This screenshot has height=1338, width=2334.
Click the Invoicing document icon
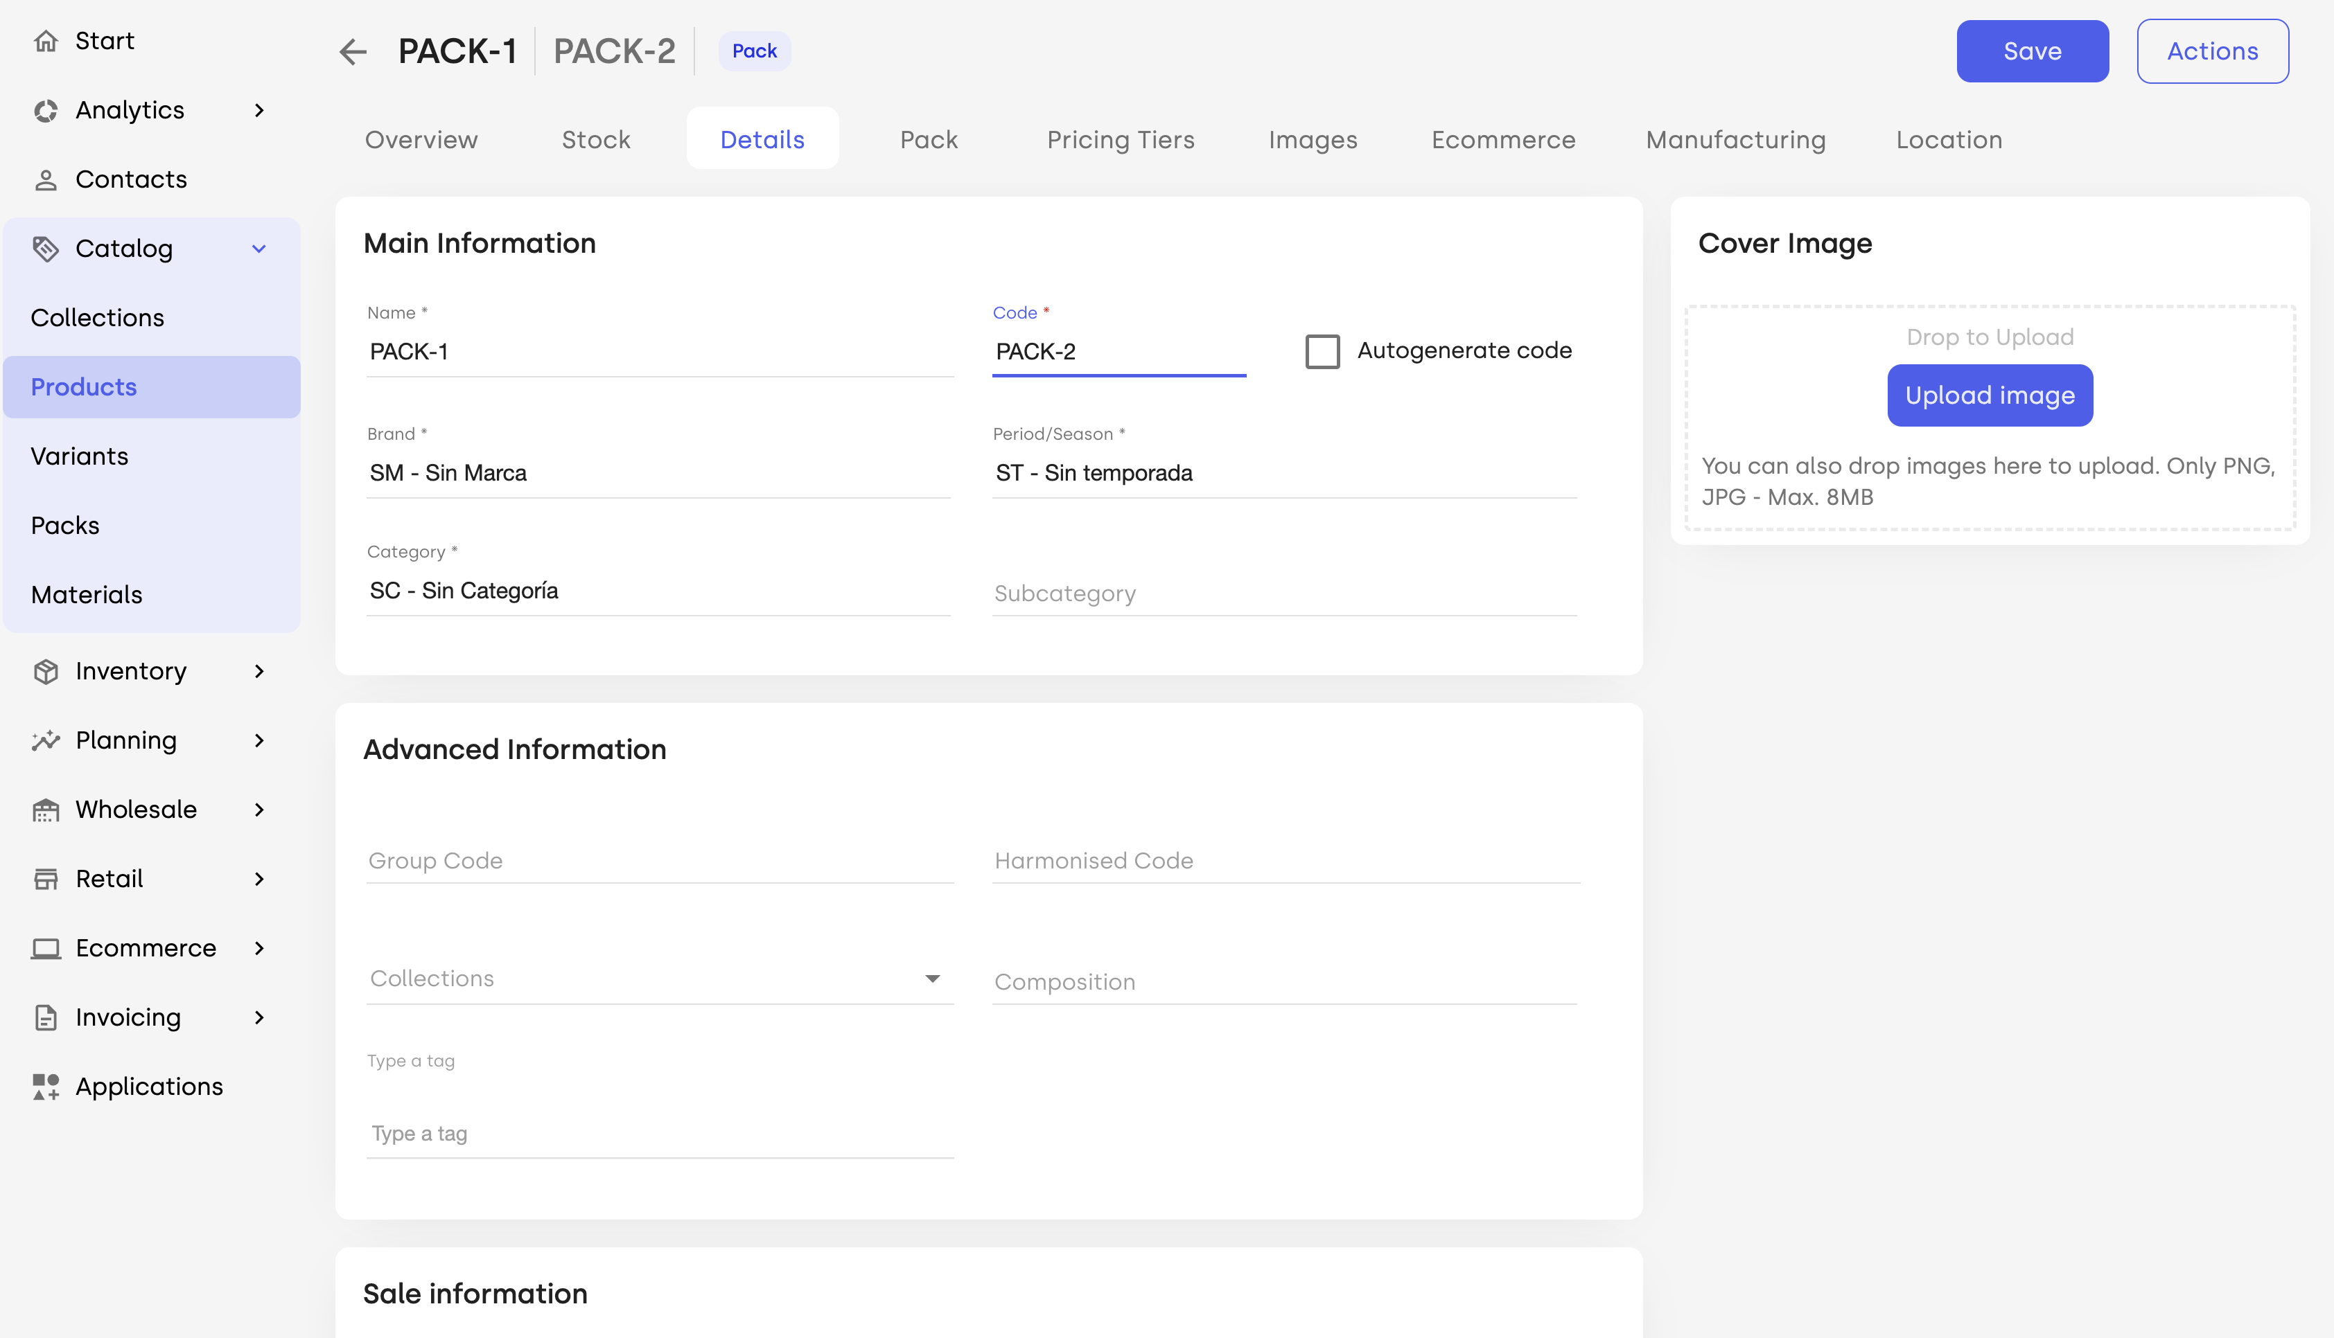pyautogui.click(x=46, y=1017)
